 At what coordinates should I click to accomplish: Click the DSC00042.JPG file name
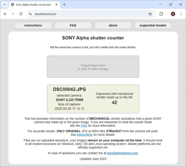pyautogui.click(x=69, y=89)
